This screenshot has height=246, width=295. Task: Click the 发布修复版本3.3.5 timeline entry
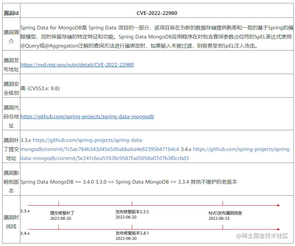pyautogui.click(x=132, y=214)
